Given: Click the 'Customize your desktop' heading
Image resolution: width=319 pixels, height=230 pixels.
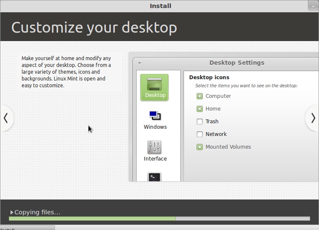Looking at the screenshot, I should (x=94, y=28).
